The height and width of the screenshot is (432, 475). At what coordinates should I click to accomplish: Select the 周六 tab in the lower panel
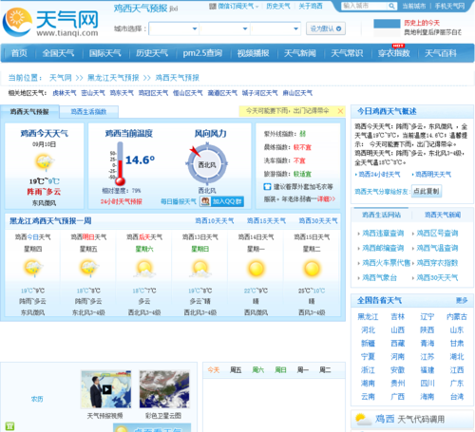(x=258, y=369)
